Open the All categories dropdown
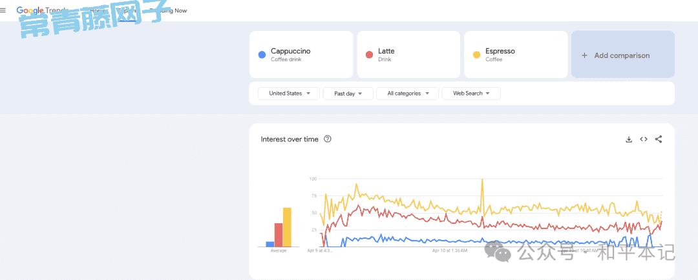Screen dimensions: 698x280 click(x=407, y=94)
